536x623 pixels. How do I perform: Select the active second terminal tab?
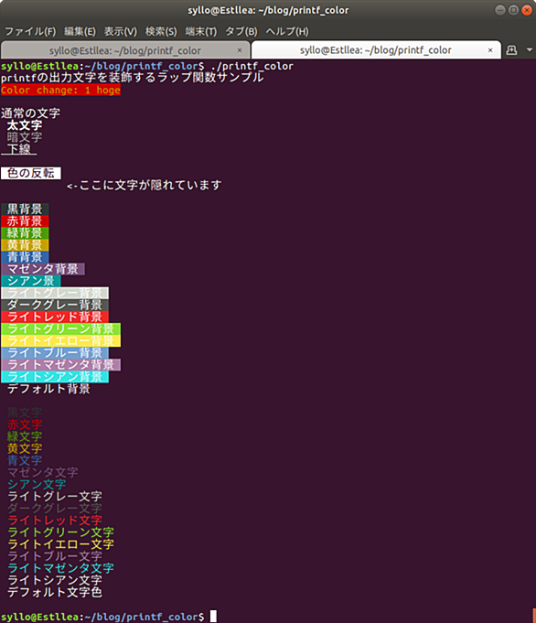[x=376, y=50]
